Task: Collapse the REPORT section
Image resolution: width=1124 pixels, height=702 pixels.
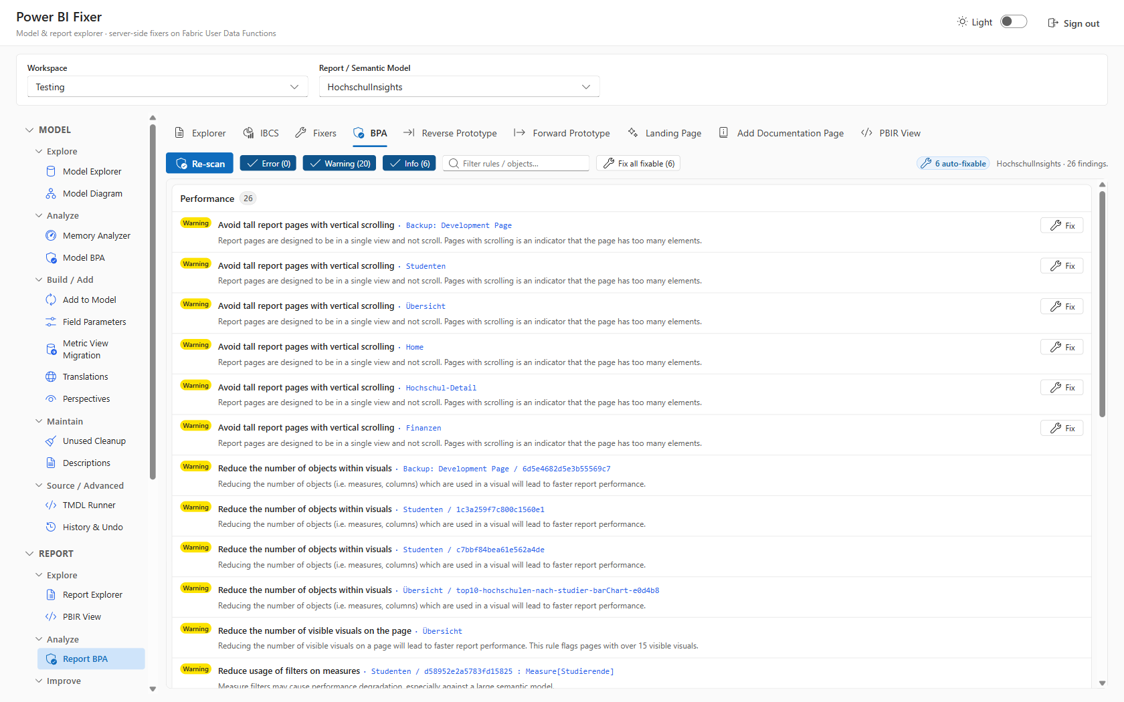Action: click(x=29, y=554)
